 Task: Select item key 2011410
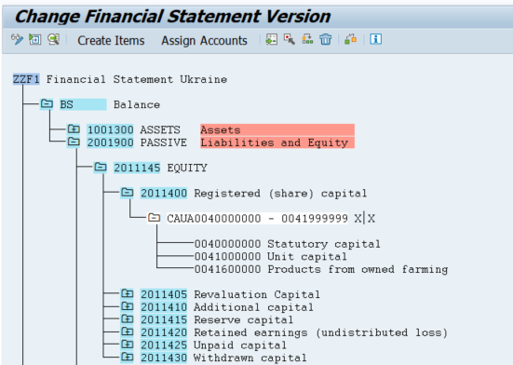pyautogui.click(x=164, y=307)
